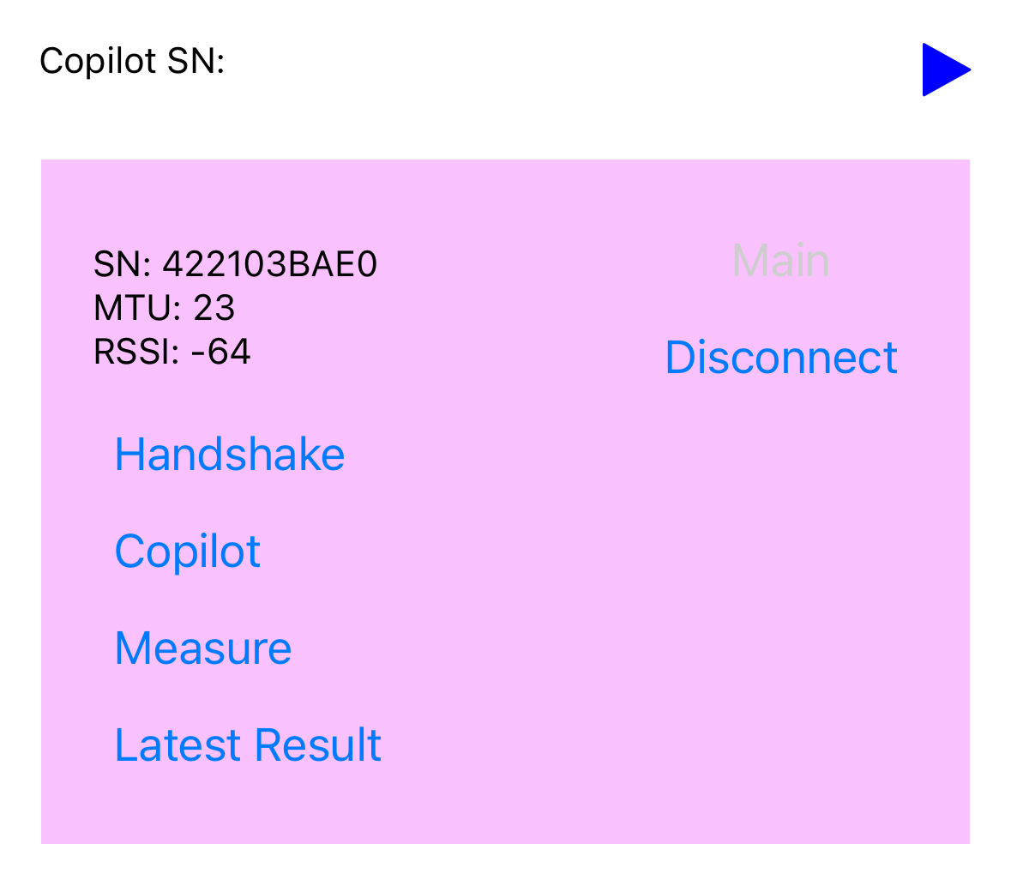Hit the blue Disconnect link

point(780,358)
